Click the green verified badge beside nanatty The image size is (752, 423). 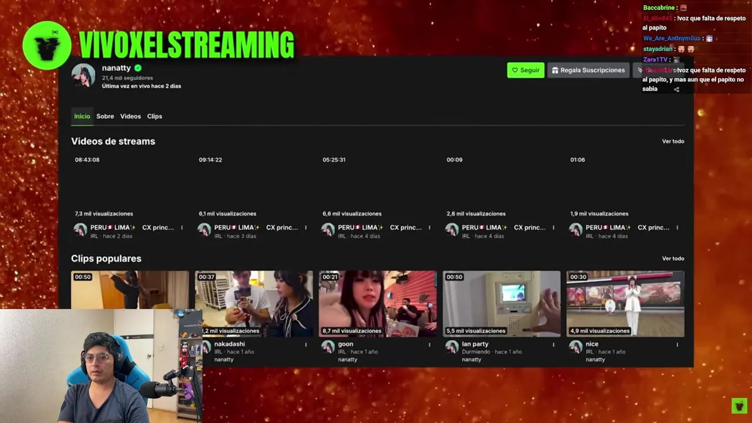pos(137,68)
